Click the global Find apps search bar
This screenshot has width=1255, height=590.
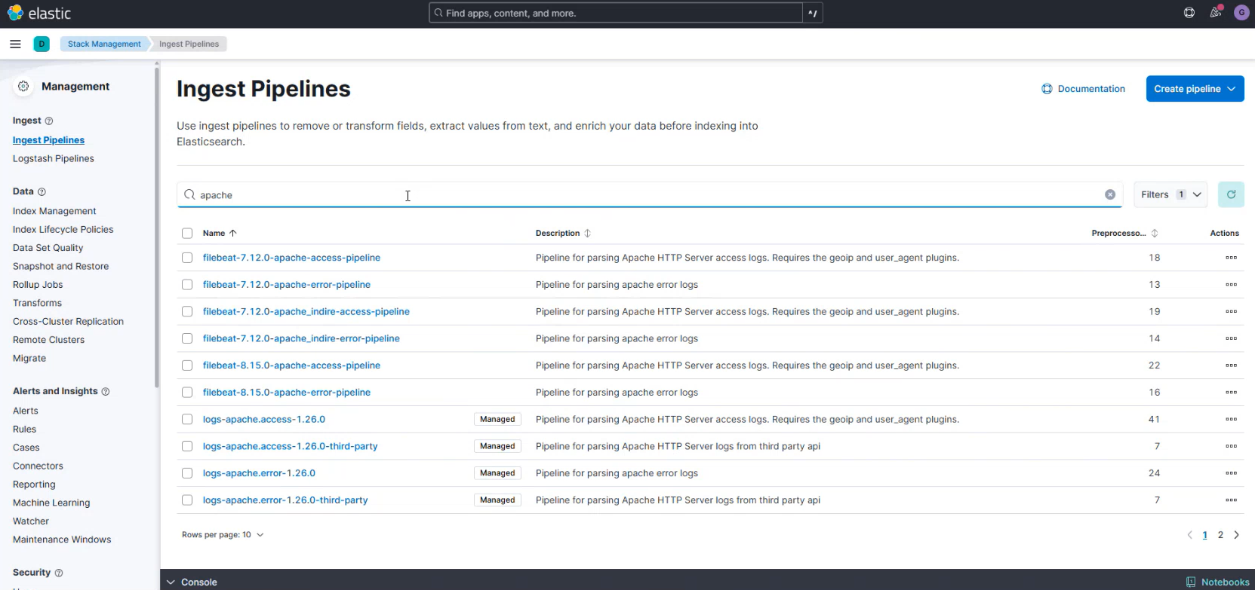coord(616,13)
